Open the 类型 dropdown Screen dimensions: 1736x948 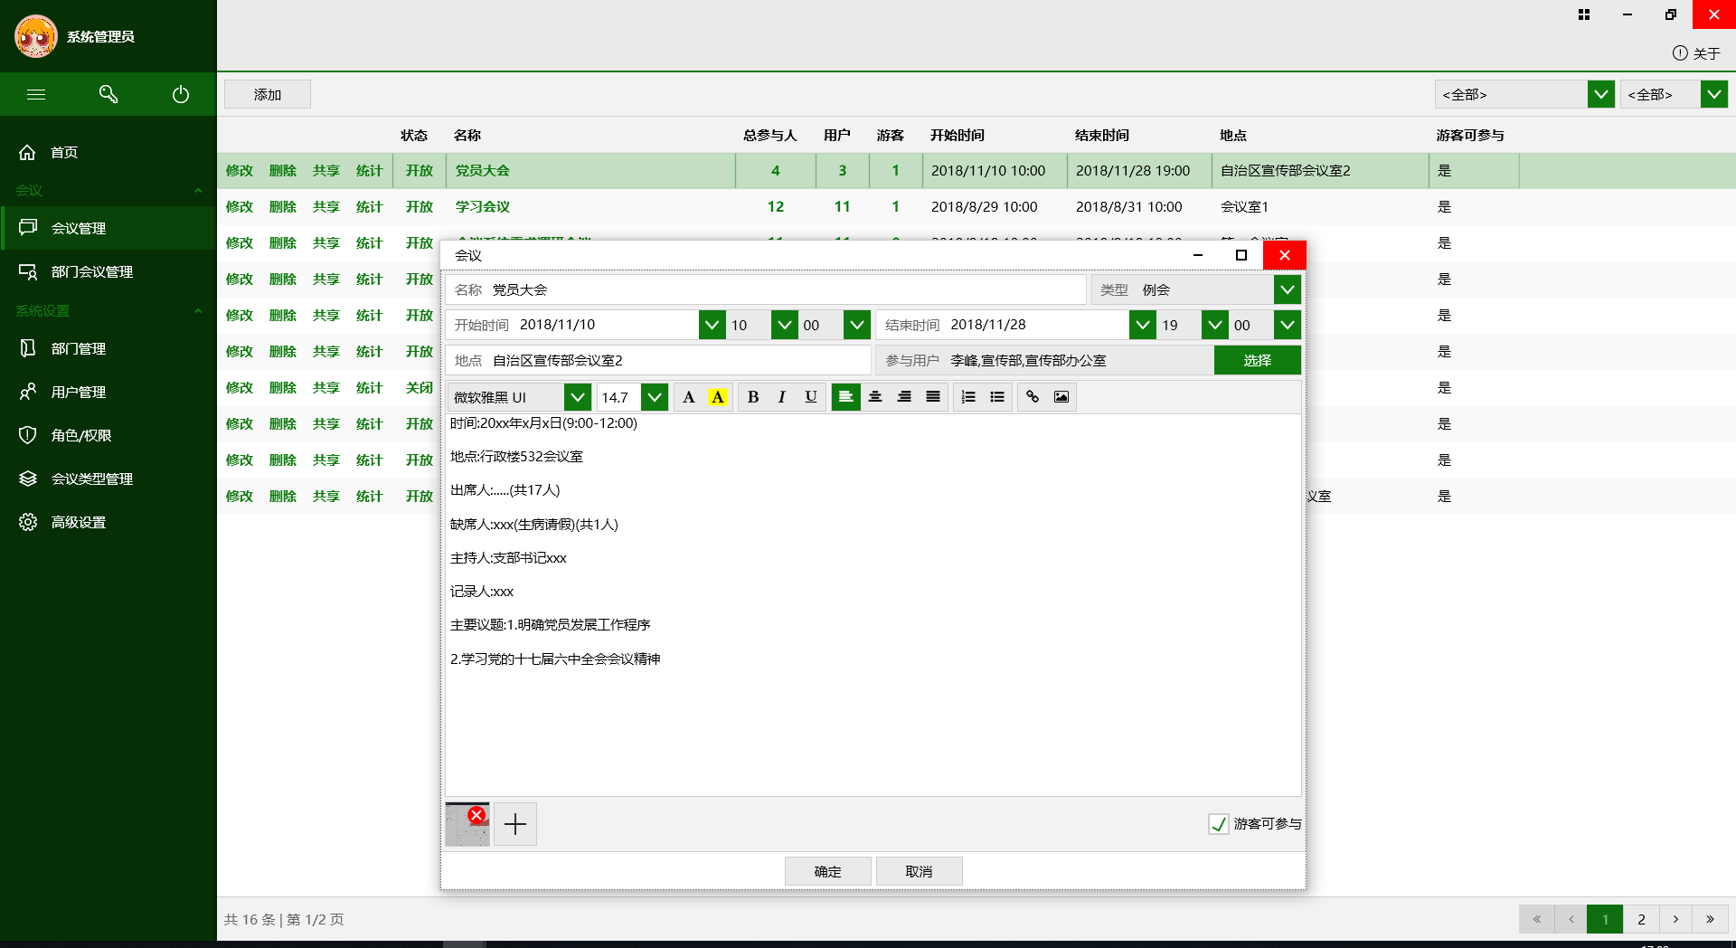click(1287, 290)
